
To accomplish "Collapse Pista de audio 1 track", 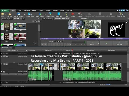I will (x=2, y=72).
